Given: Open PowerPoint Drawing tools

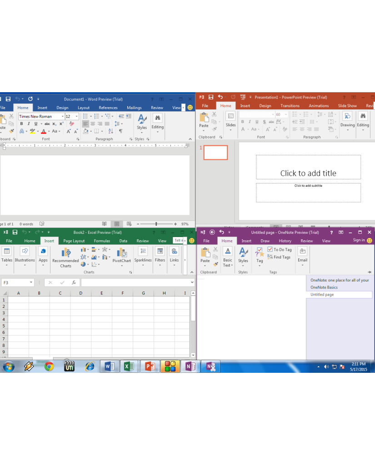Looking at the screenshot, I should 347,122.
